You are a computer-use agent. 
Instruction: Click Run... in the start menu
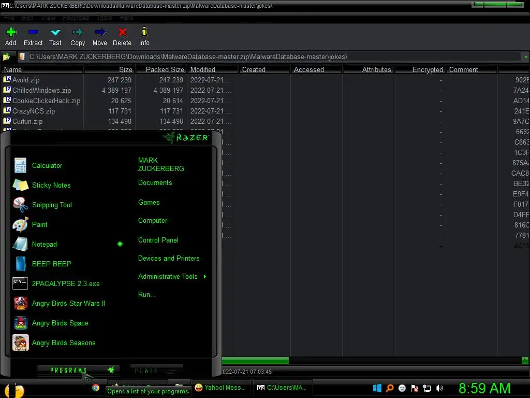click(x=146, y=294)
